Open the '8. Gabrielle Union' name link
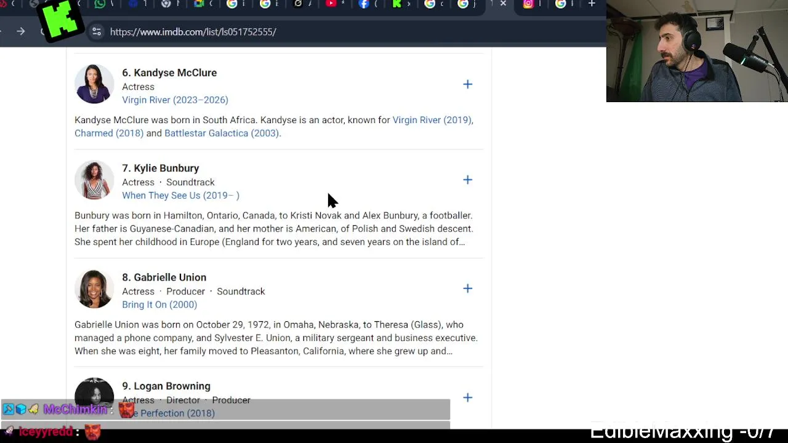 click(x=164, y=277)
